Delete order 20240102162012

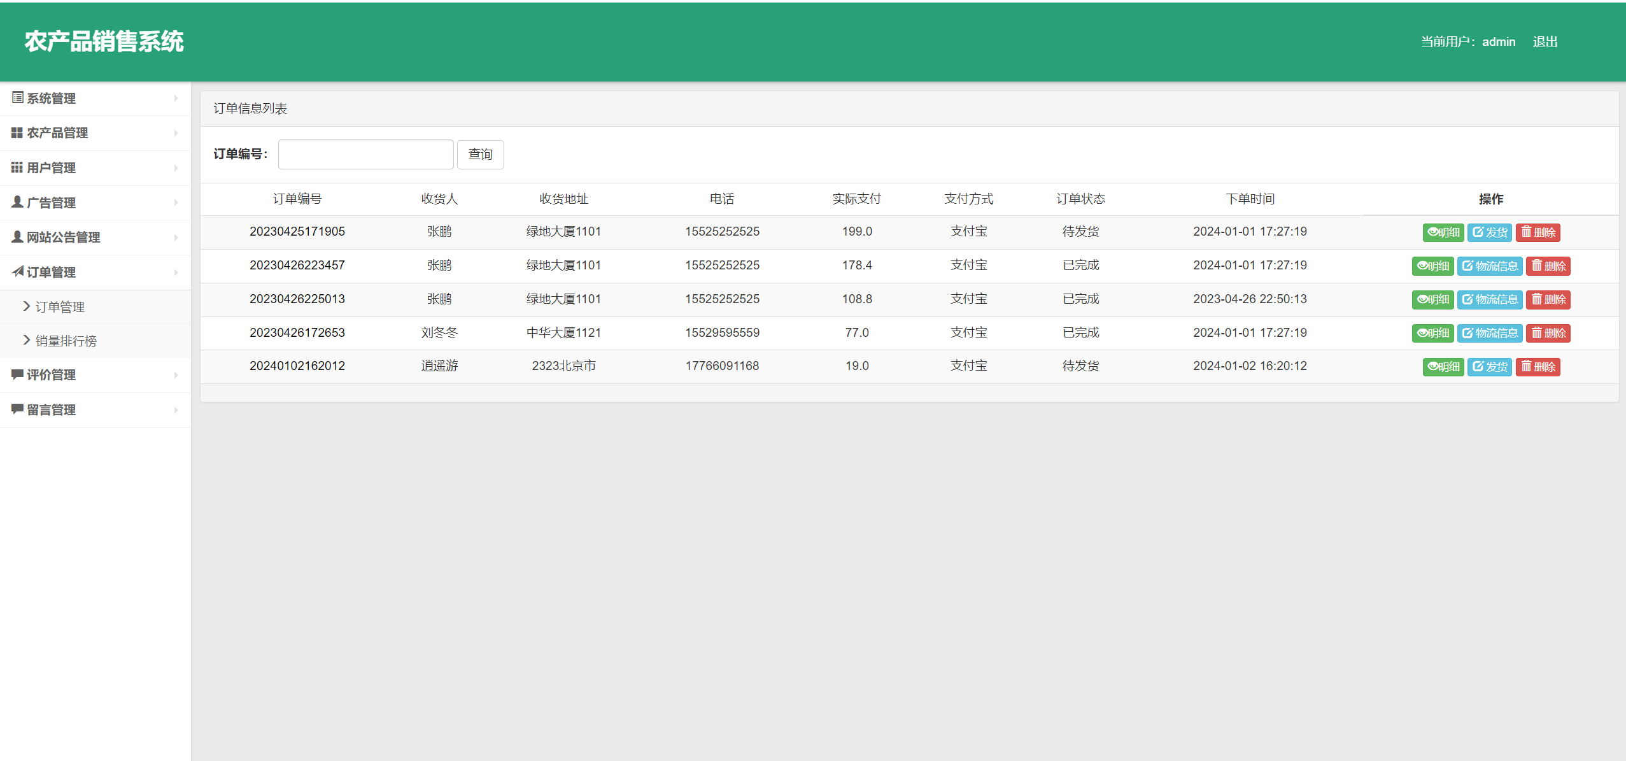(x=1538, y=367)
